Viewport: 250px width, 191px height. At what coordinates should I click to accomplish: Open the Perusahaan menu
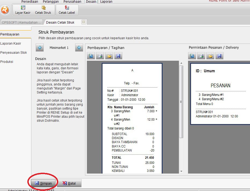72,2
